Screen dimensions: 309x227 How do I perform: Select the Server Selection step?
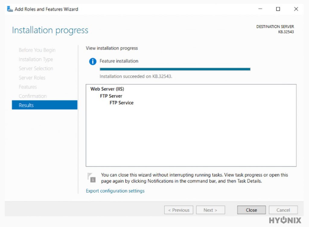[x=36, y=69]
